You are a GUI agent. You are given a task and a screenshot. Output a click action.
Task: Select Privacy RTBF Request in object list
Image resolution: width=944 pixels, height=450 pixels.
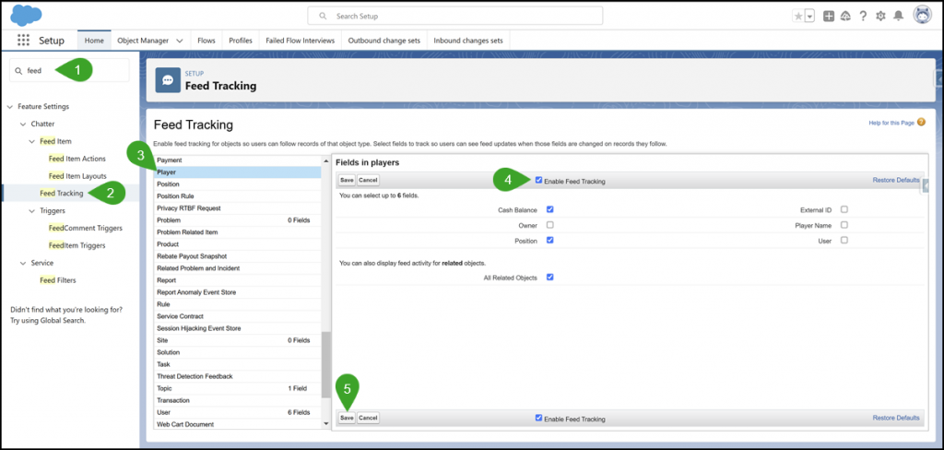point(237,208)
